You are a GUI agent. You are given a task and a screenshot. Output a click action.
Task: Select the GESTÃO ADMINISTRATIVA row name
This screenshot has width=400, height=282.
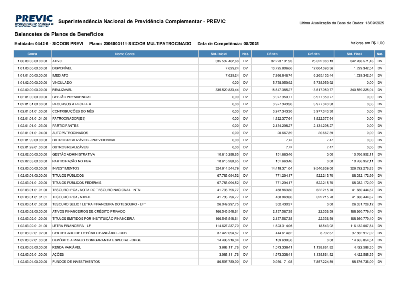[x=74, y=154]
